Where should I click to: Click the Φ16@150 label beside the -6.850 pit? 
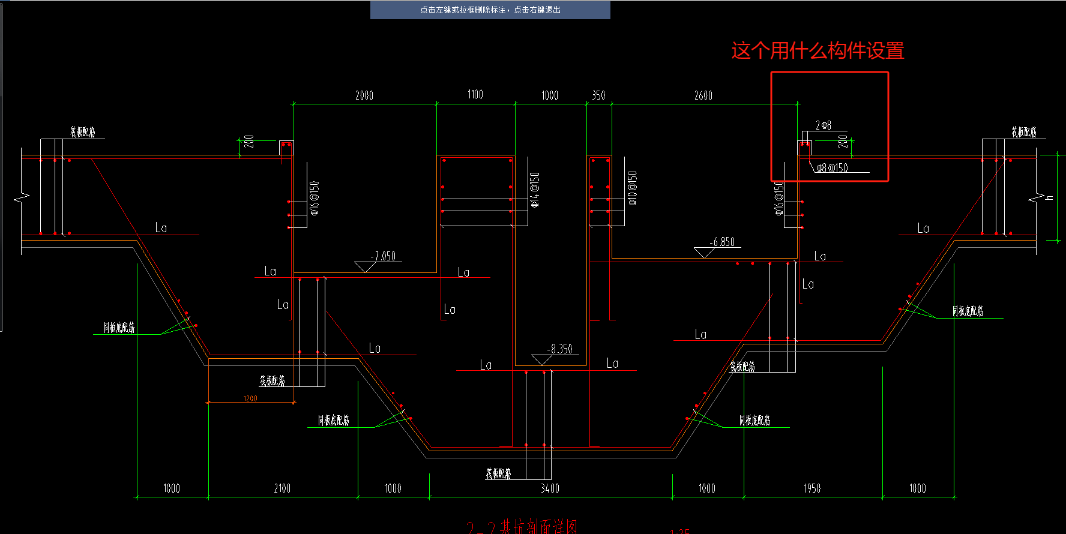tap(778, 197)
